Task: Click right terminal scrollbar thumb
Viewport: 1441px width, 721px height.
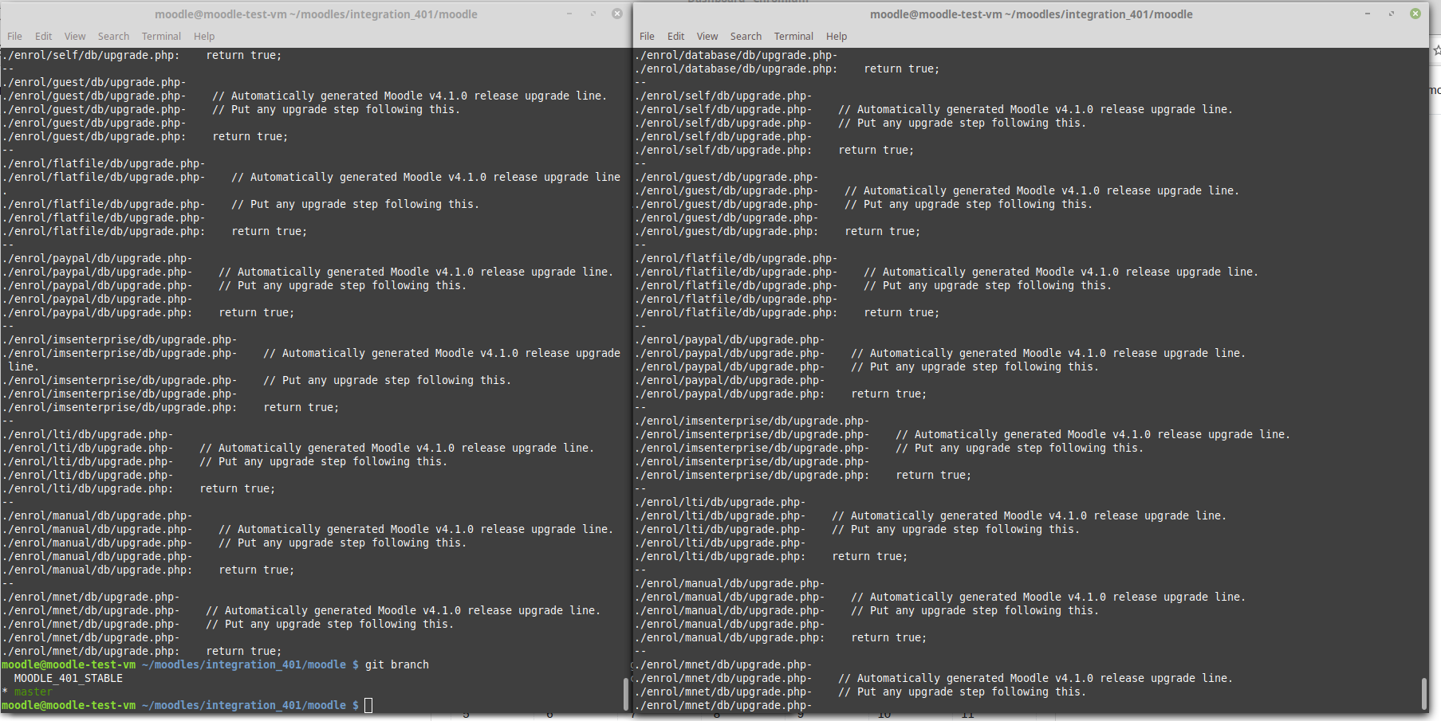Action: click(1423, 694)
